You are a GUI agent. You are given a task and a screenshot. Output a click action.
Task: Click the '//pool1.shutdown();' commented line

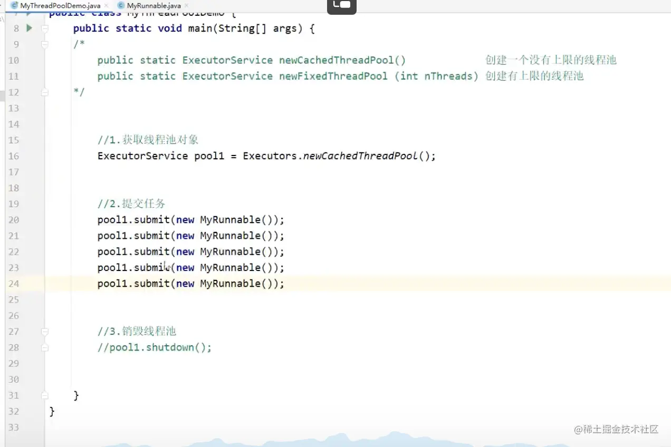155,347
